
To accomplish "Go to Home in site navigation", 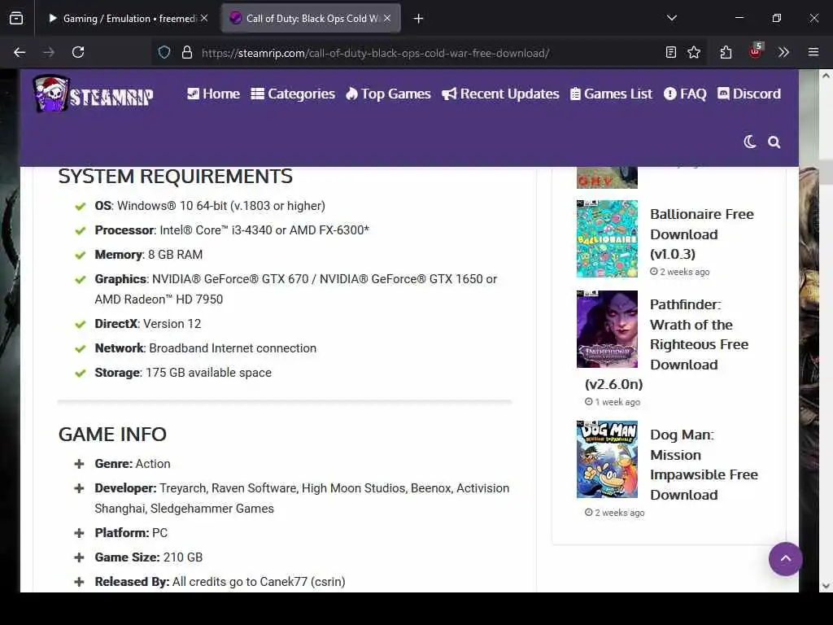I will (214, 94).
